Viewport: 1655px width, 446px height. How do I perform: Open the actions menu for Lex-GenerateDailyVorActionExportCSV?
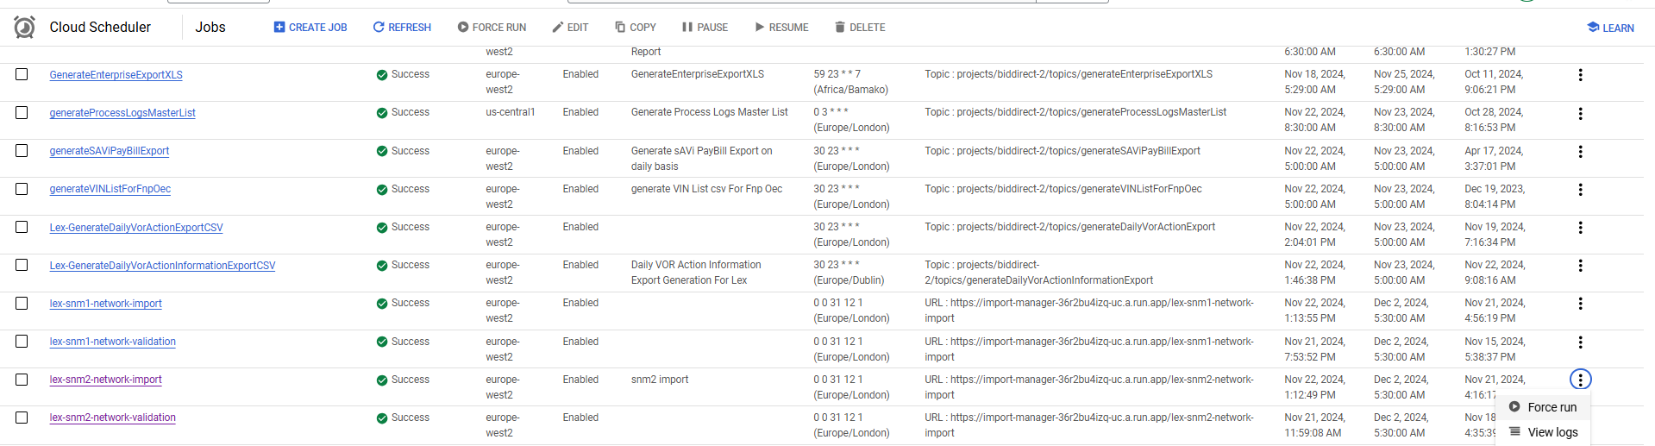1580,228
